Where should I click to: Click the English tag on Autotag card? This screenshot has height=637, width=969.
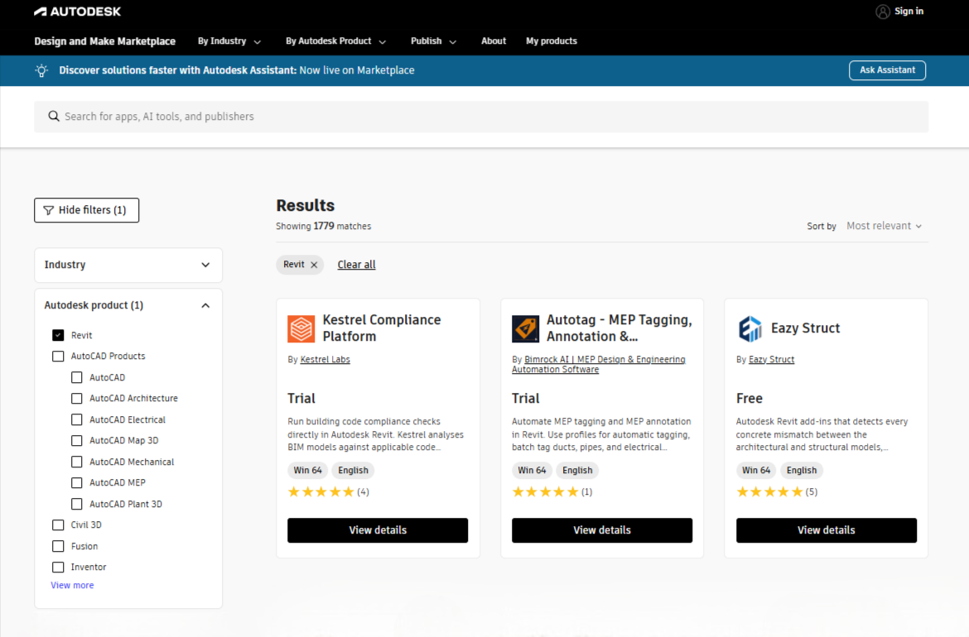577,471
